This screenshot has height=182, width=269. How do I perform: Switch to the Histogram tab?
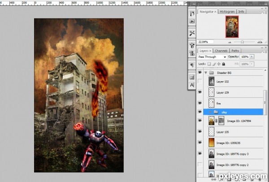coord(227,12)
